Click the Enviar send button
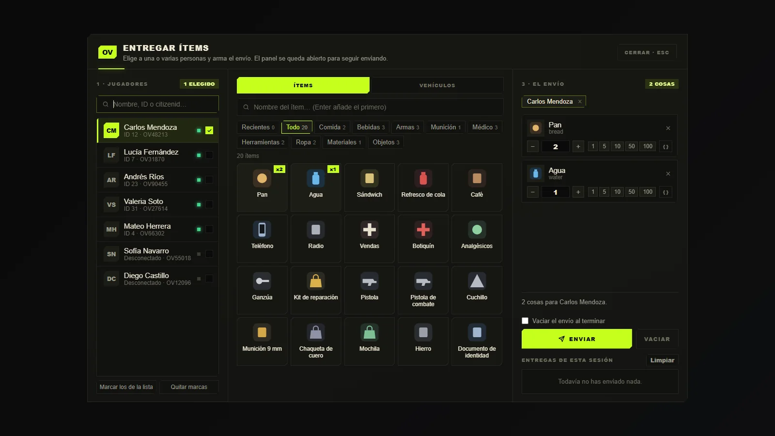This screenshot has height=436, width=775. pos(577,339)
